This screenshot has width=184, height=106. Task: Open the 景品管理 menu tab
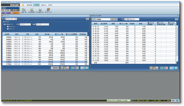[29, 5]
